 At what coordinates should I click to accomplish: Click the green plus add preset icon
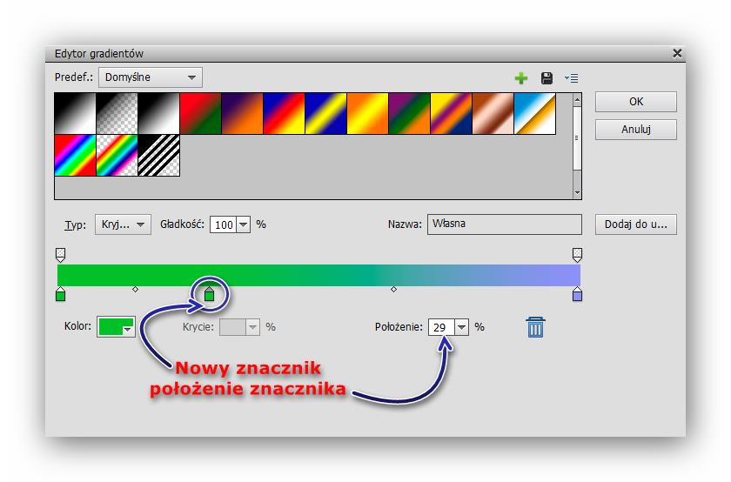point(520,78)
